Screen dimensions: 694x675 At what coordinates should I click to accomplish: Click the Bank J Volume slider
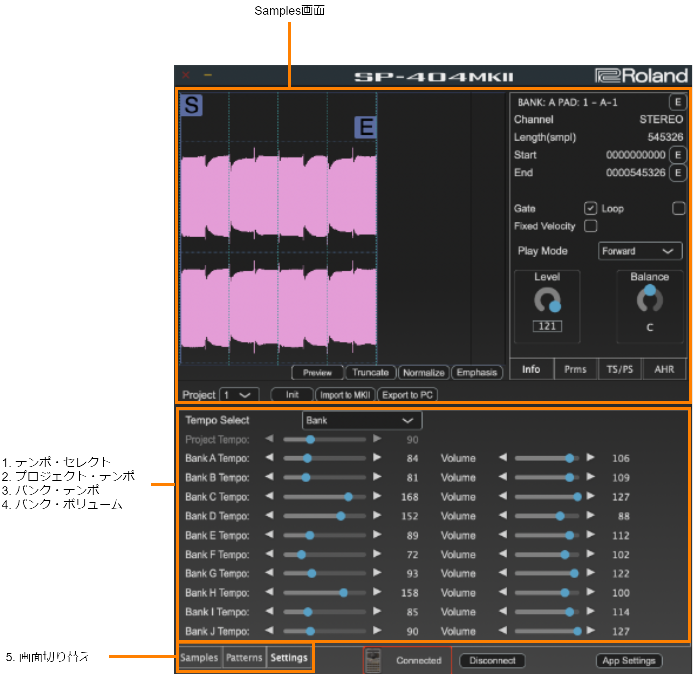tap(547, 631)
